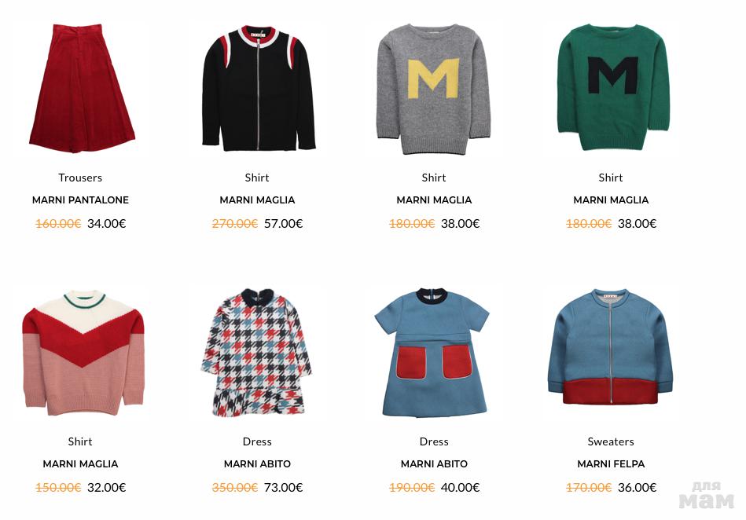The height and width of the screenshot is (520, 746).
Task: Open the red Marni Pantalone trousers image
Action: click(x=82, y=89)
